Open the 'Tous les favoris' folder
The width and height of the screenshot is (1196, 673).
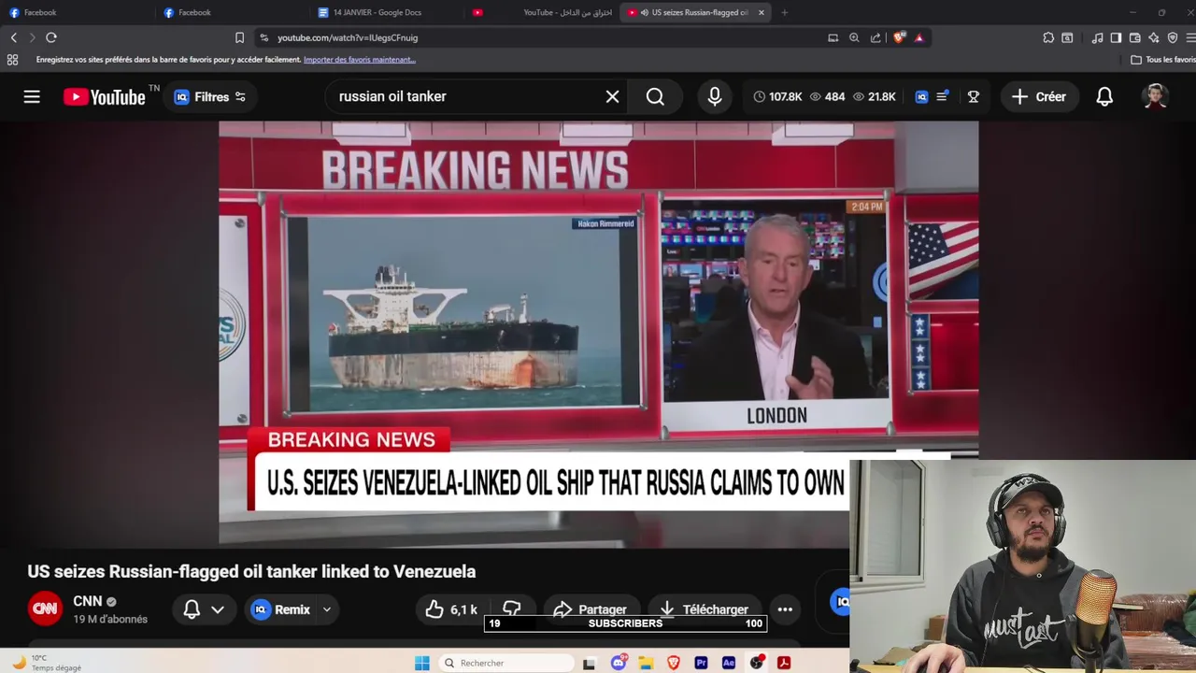pyautogui.click(x=1162, y=60)
